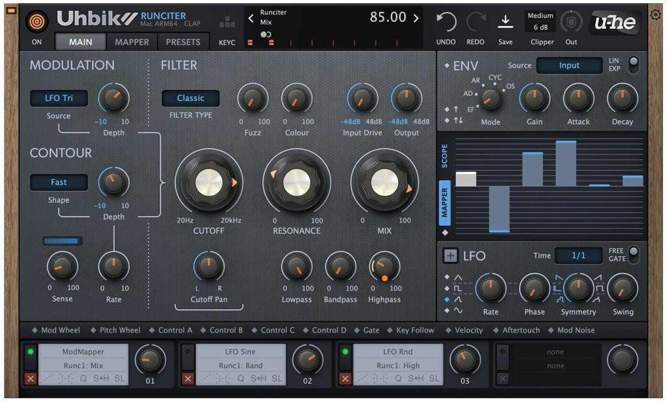Screen dimensions: 667x401
Task: Open the Medium 6 dB clipper dropdown
Action: pos(541,22)
